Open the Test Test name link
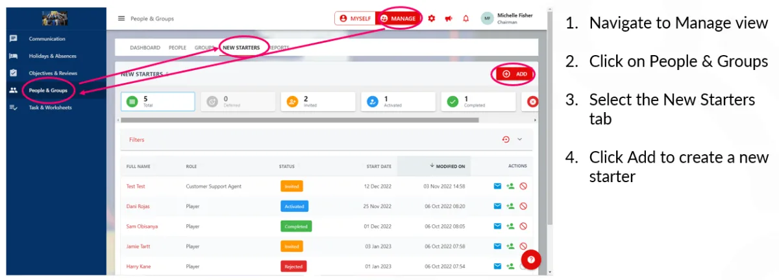This screenshot has height=280, width=779. 136,187
